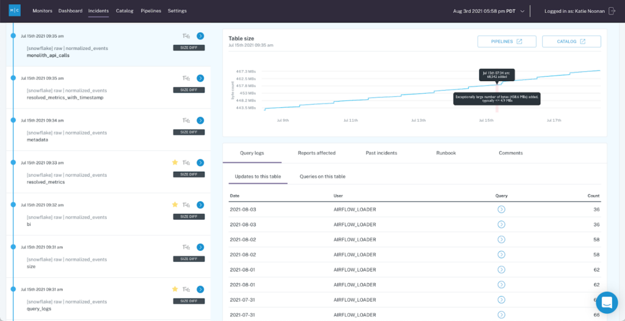Viewport: 625px width, 321px height.
Task: Click lineage icon on metadata incident
Action: coord(186,121)
